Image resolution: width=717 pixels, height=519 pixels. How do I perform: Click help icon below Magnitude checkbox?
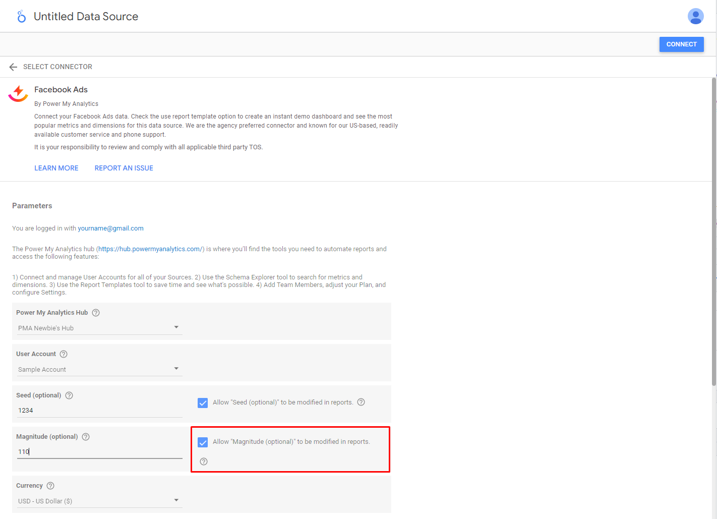point(204,462)
